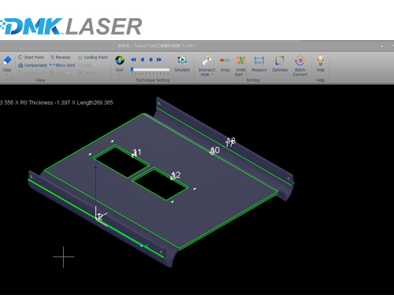This screenshot has width=394, height=295.
Task: Expand the Clear dropdown arrow
Action: click(x=7, y=74)
